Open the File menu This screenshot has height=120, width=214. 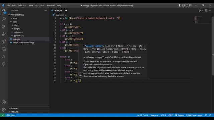8,5
